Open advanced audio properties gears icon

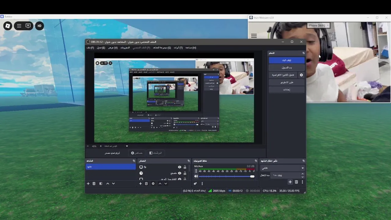(195, 184)
